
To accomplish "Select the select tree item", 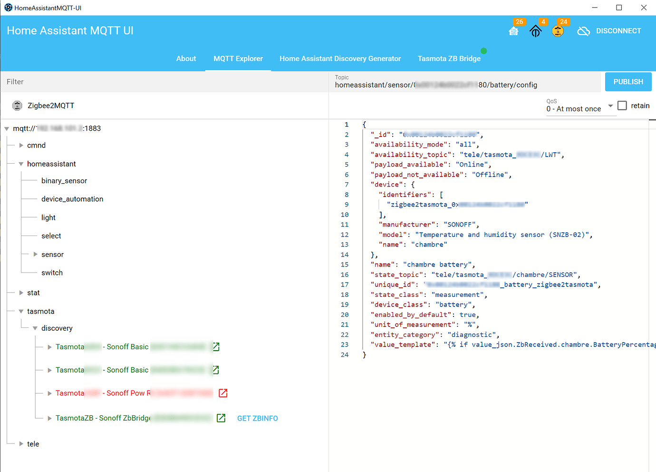I will (x=51, y=236).
